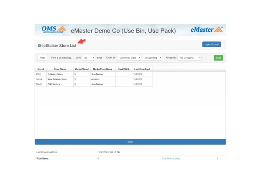Click the eMaster logo in header
The height and width of the screenshot is (196, 254).
click(206, 30)
